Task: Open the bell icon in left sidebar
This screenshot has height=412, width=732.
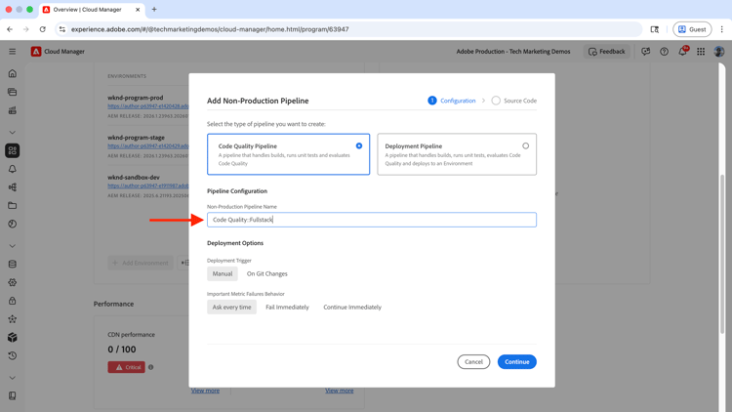Action: 12,169
